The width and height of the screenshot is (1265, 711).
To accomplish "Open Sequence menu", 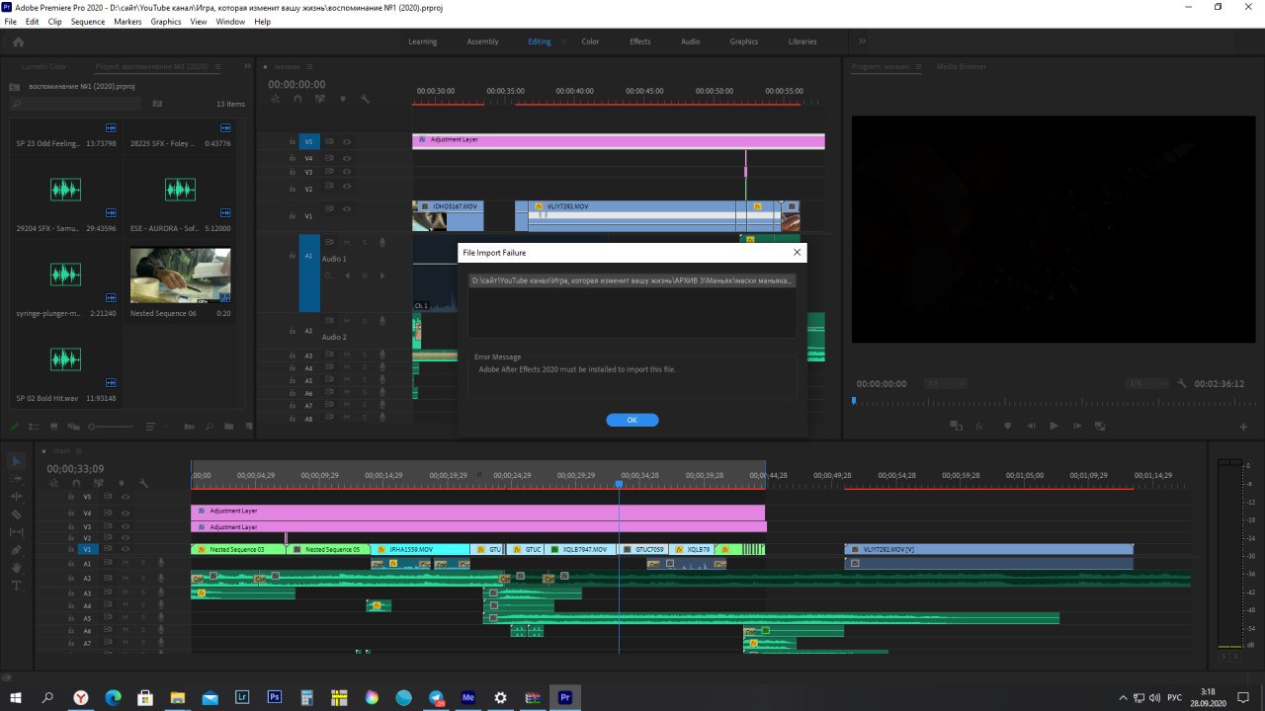I will point(88,21).
